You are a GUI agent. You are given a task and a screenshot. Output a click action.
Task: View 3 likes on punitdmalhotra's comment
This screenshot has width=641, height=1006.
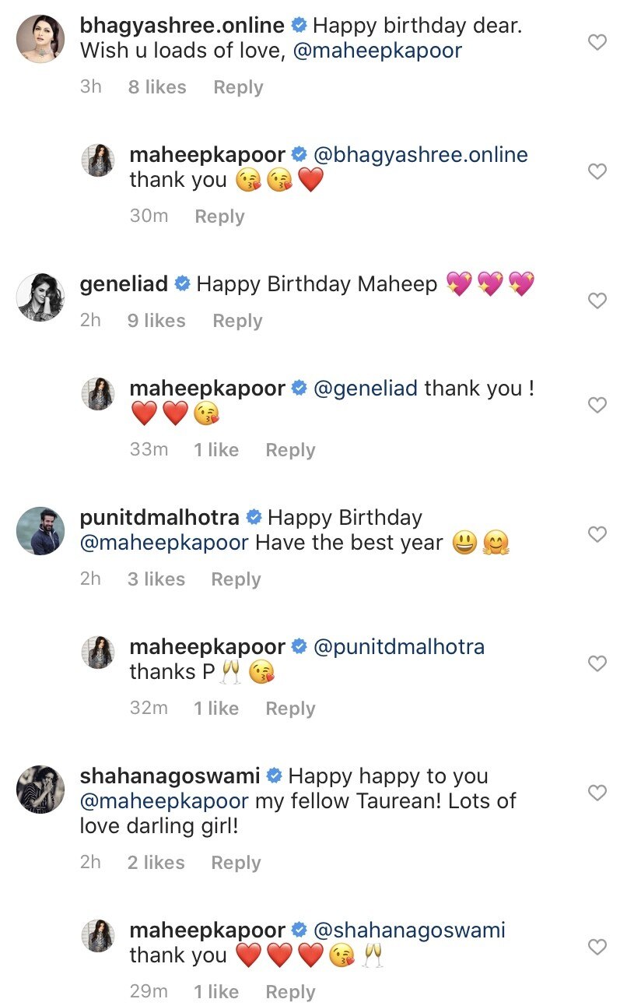point(156,579)
